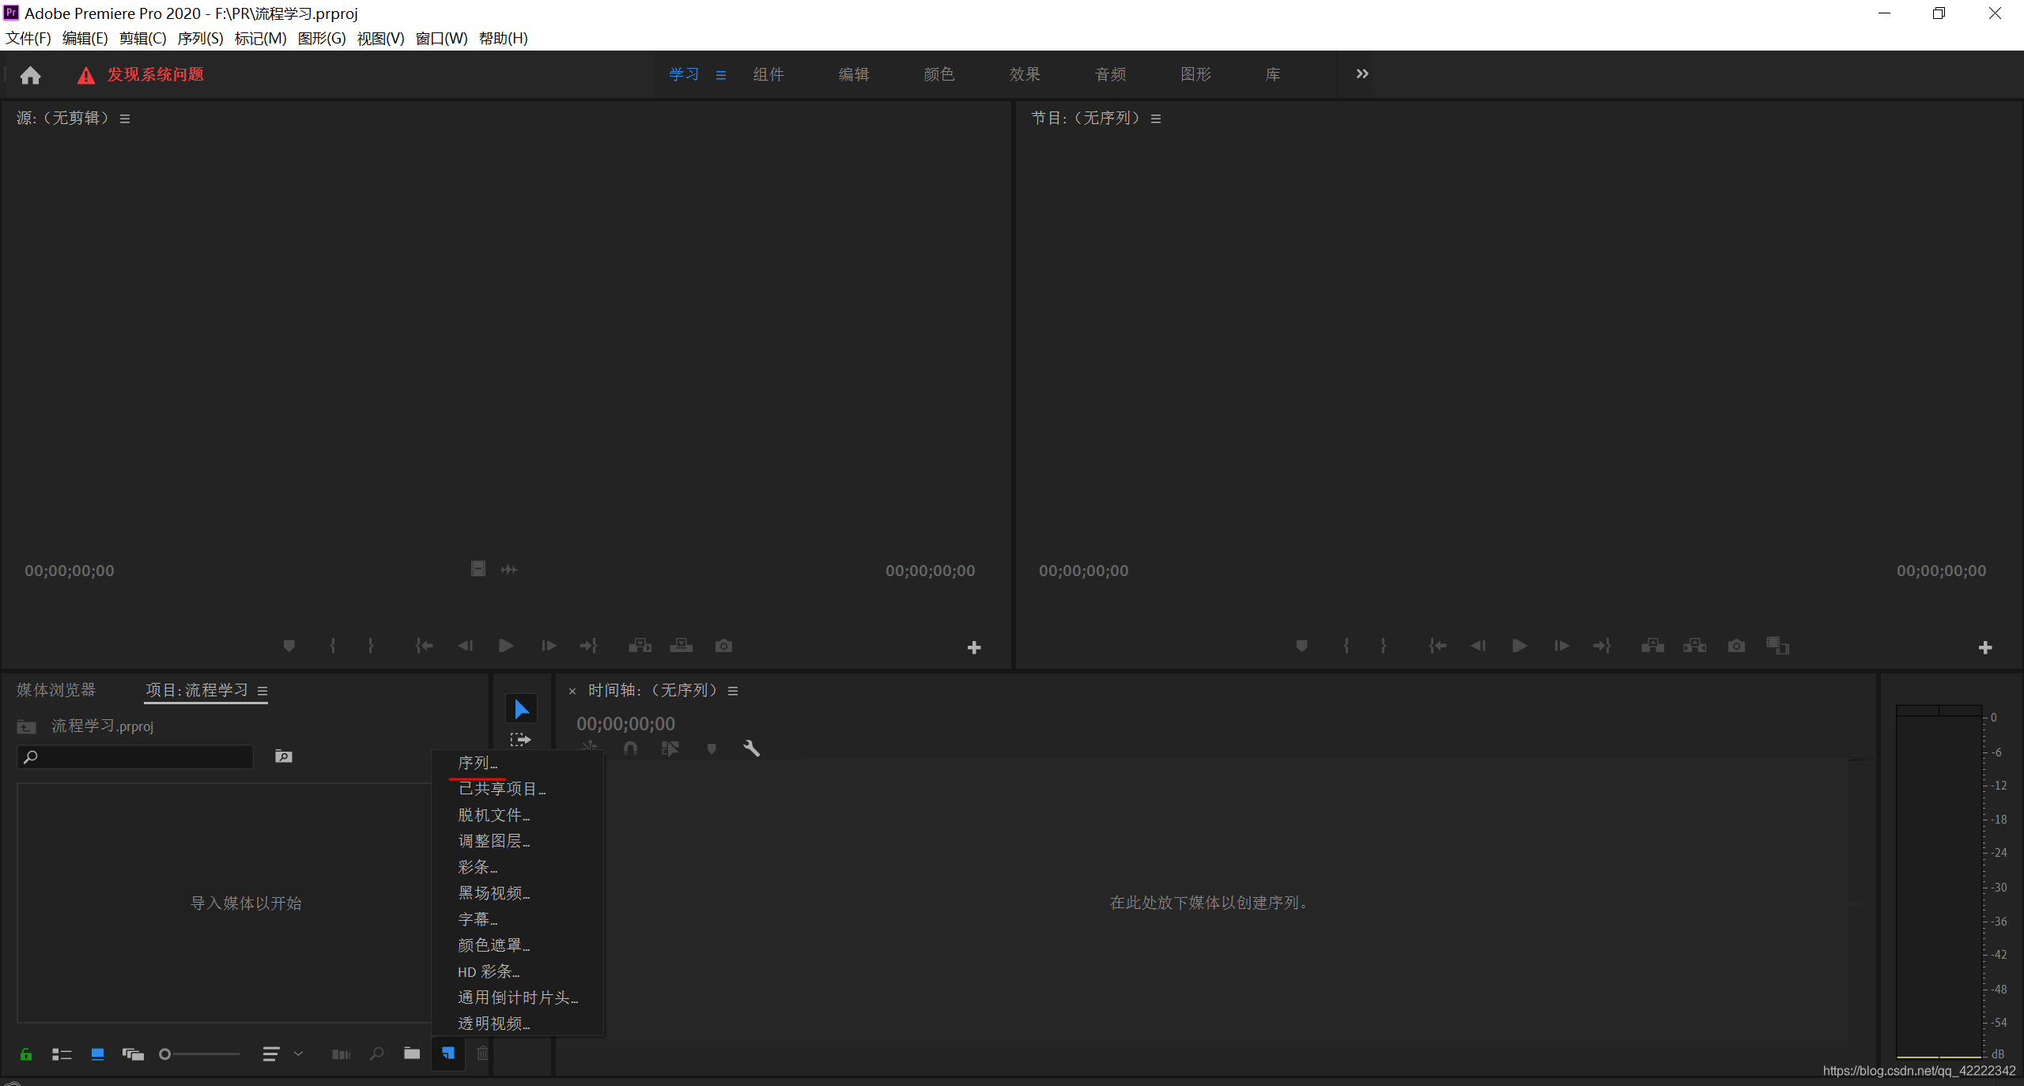
Task: Open Sort Icons dropdown in project panel
Action: (x=282, y=1054)
